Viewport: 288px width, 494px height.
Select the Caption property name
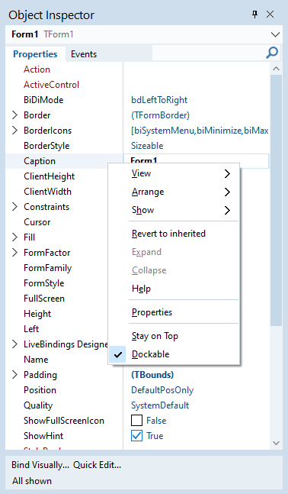tap(40, 161)
